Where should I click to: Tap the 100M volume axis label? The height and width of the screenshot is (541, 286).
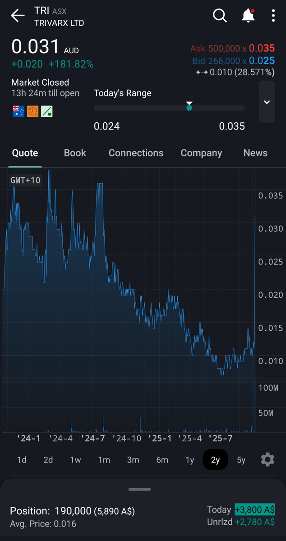click(268, 388)
